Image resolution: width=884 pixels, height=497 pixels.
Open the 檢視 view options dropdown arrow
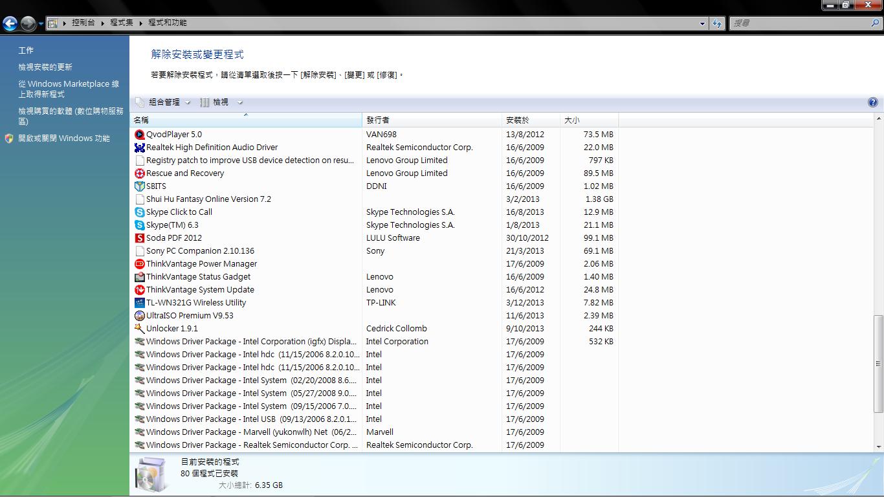pos(239,102)
